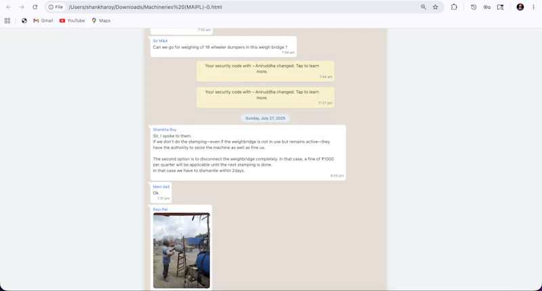The image size is (542, 291).
Task: Open the tab search toolbar icon
Action: pos(500,7)
